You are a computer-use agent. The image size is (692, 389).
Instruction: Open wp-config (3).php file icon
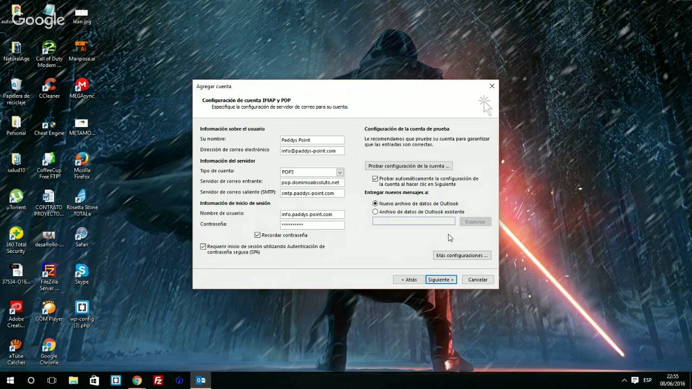pyautogui.click(x=82, y=315)
